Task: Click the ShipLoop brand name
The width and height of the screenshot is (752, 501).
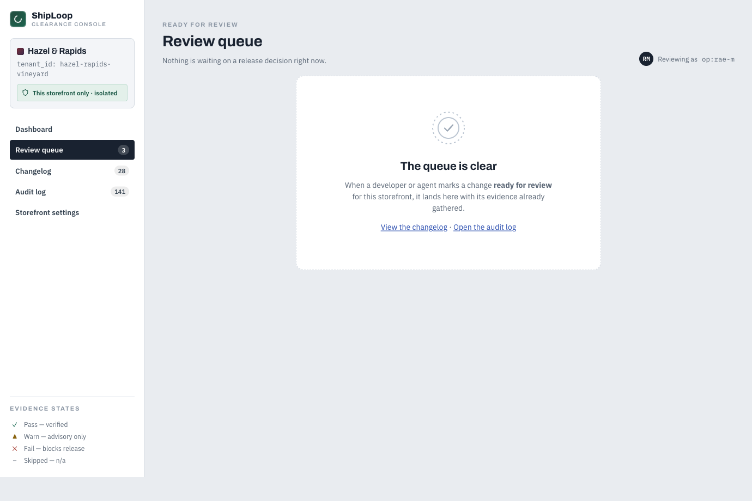Action: click(52, 15)
